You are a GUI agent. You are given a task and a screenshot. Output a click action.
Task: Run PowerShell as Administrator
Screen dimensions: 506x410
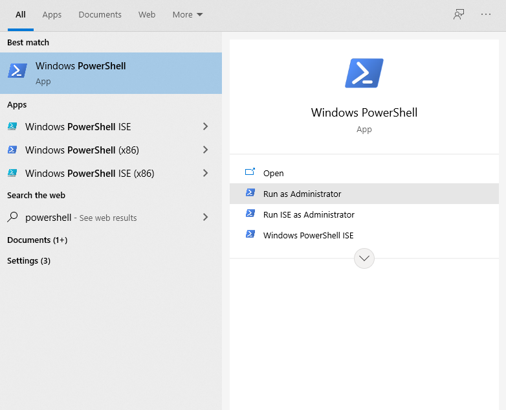[302, 194]
